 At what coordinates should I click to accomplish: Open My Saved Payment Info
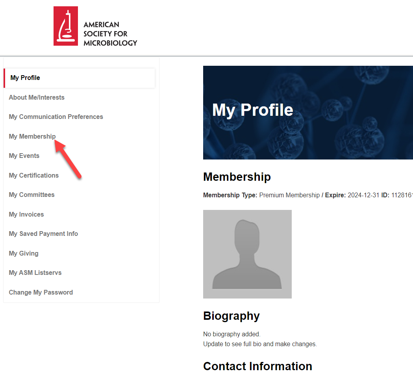[x=43, y=234]
